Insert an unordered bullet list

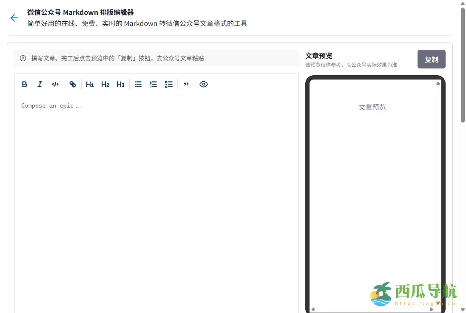[x=138, y=84]
